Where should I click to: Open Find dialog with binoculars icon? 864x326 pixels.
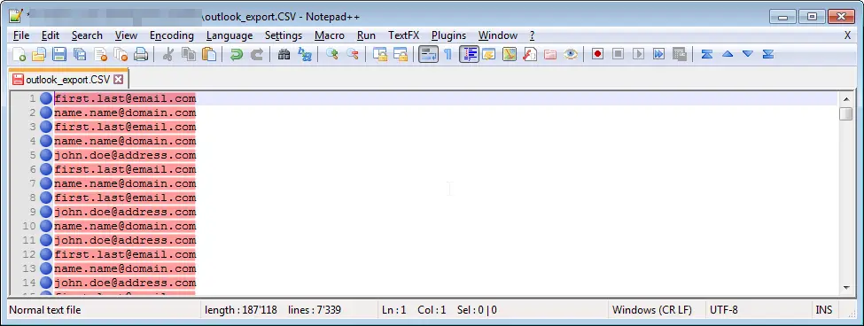pyautogui.click(x=284, y=55)
